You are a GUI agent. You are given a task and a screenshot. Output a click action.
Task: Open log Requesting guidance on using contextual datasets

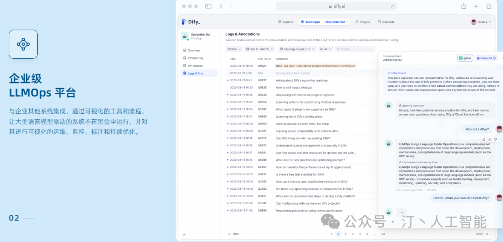pyautogui.click(x=309, y=211)
